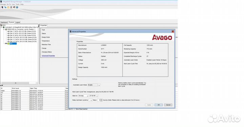Image resolution: width=244 pixels, height=127 pixels.
Task: Click the tree scrollbar right arrow
Action: [37, 83]
